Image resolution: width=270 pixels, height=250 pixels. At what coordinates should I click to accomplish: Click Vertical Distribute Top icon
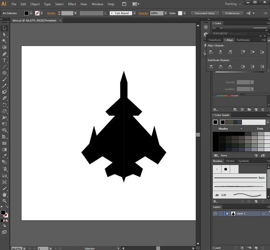(x=211, y=67)
